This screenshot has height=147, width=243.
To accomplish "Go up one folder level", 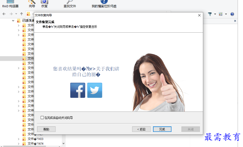I will click(22, 14).
